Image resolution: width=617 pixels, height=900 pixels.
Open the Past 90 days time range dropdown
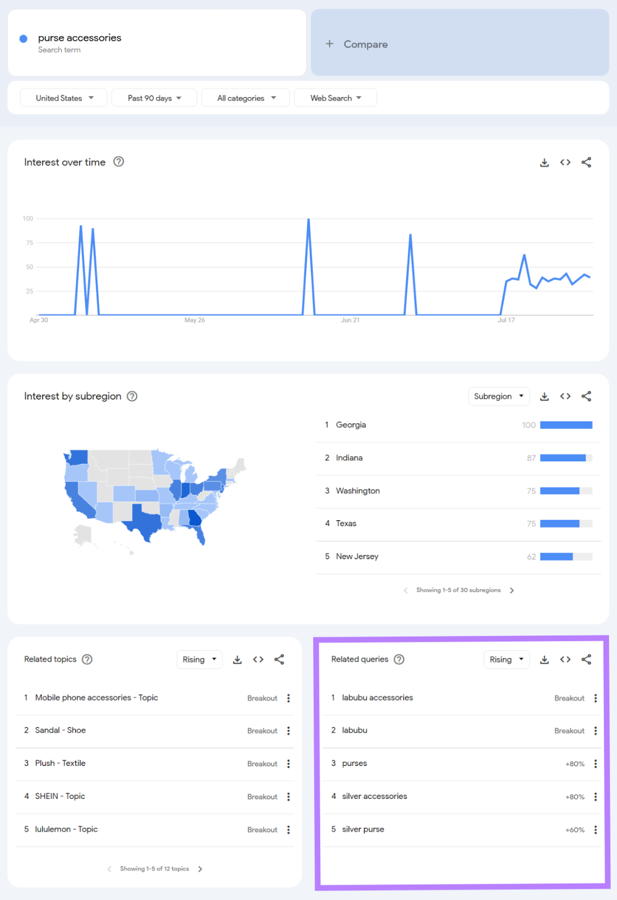click(154, 97)
